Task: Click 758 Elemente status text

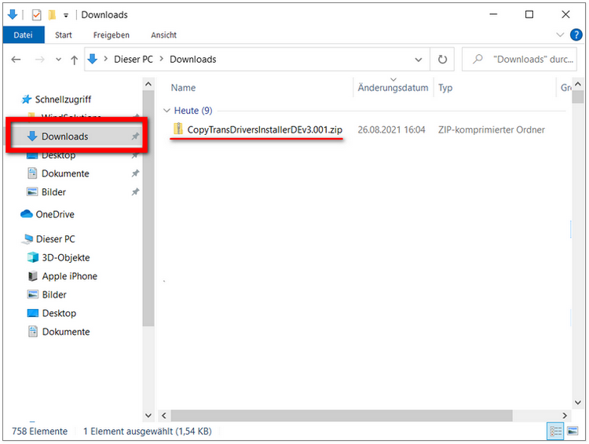Action: tap(40, 431)
